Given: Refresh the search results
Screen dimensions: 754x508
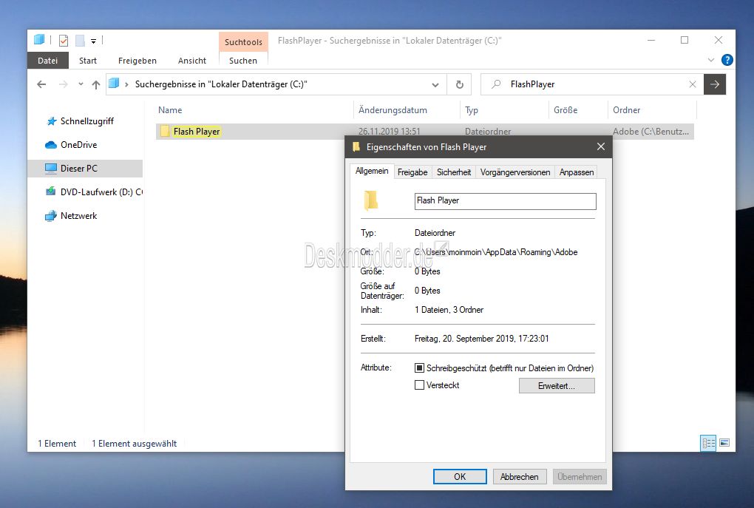Looking at the screenshot, I should pos(460,84).
